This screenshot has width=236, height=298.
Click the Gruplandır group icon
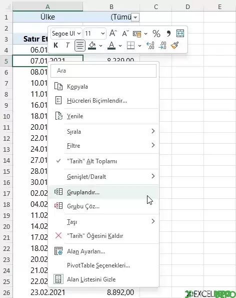[58, 191]
